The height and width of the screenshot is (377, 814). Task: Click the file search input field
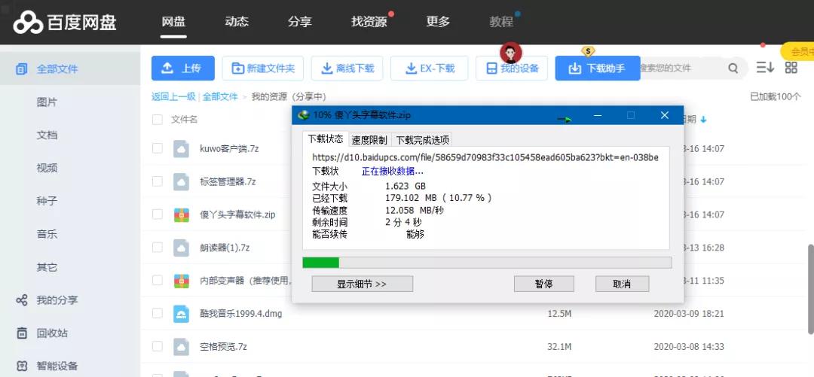(680, 68)
